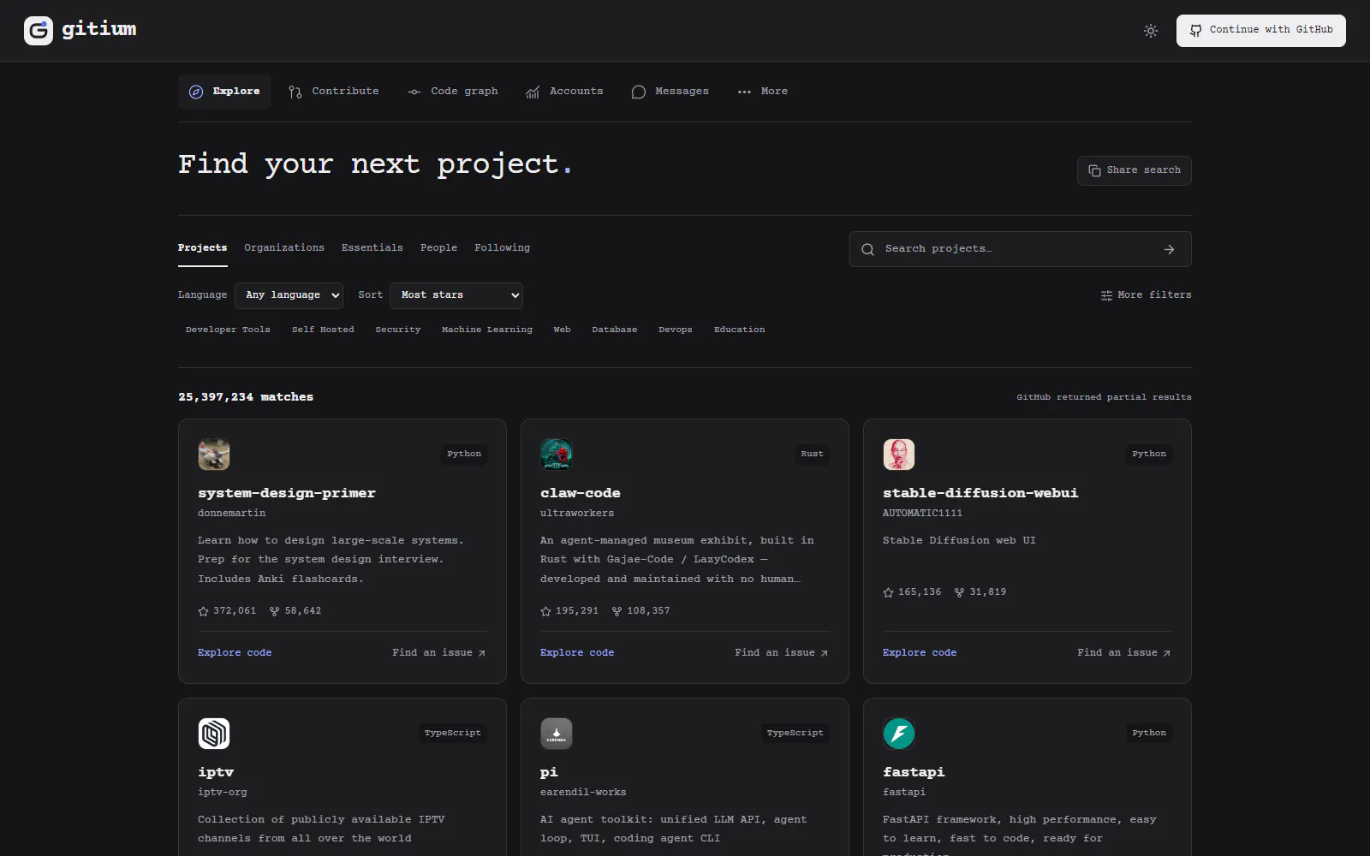Open iptv-org owner profile
The width and height of the screenshot is (1370, 856).
pos(223,793)
